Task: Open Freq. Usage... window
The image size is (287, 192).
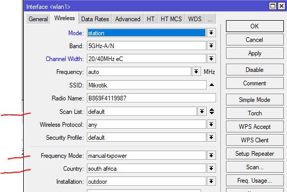Action: click(x=255, y=181)
